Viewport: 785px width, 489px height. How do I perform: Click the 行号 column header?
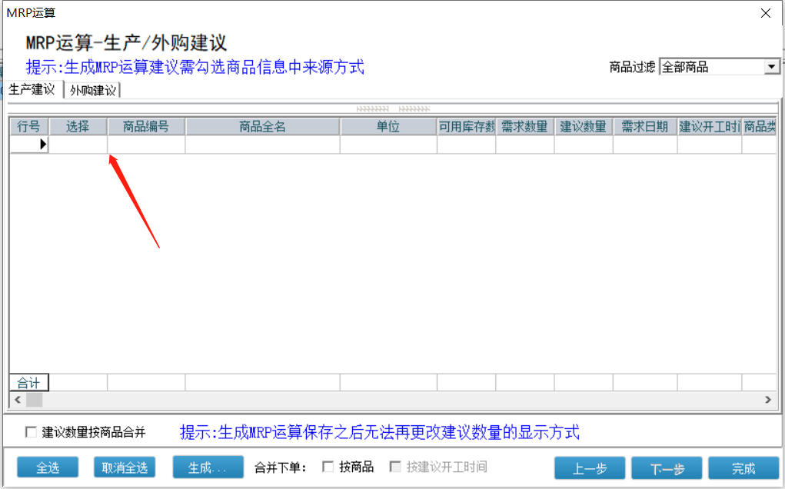[29, 127]
